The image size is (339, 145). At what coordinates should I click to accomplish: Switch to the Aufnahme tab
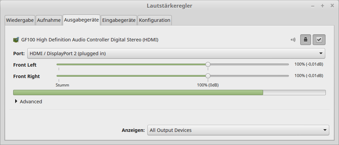49,20
